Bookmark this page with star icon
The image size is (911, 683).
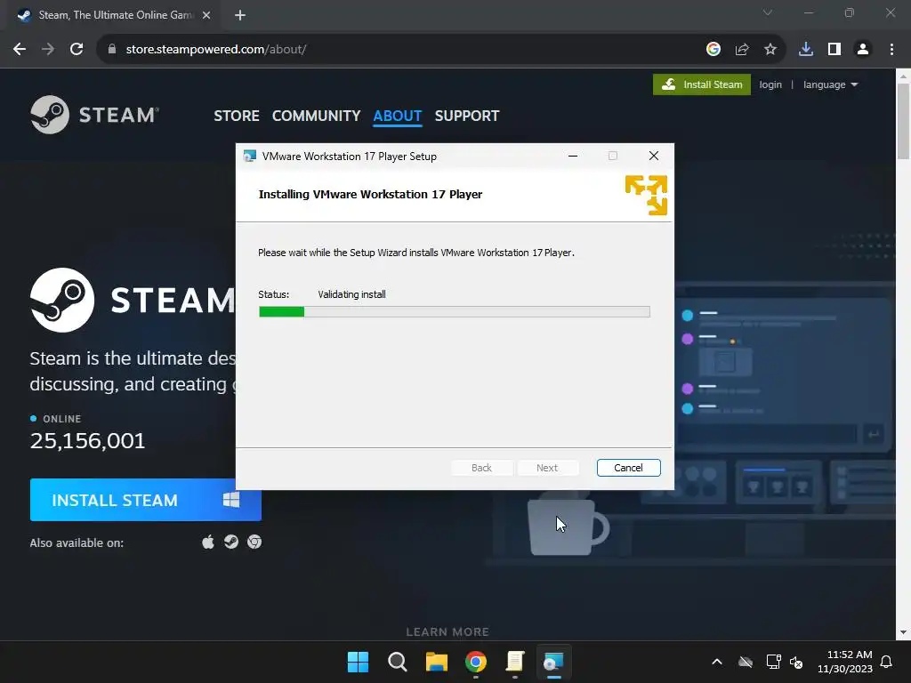tap(770, 50)
